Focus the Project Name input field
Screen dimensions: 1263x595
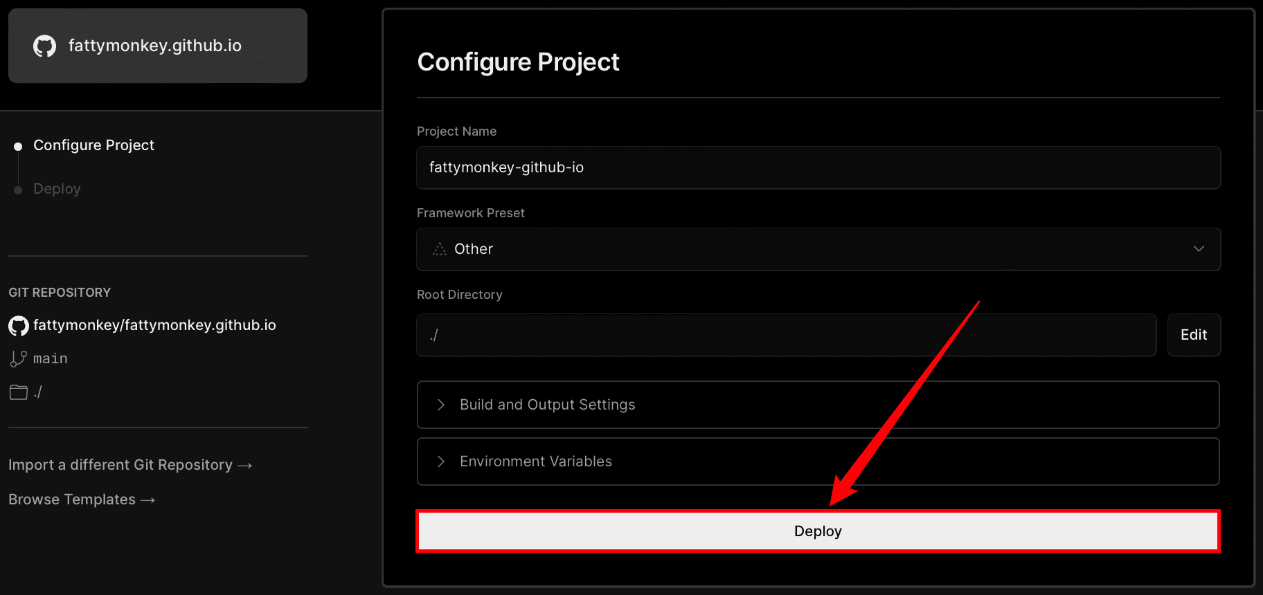[x=818, y=167]
